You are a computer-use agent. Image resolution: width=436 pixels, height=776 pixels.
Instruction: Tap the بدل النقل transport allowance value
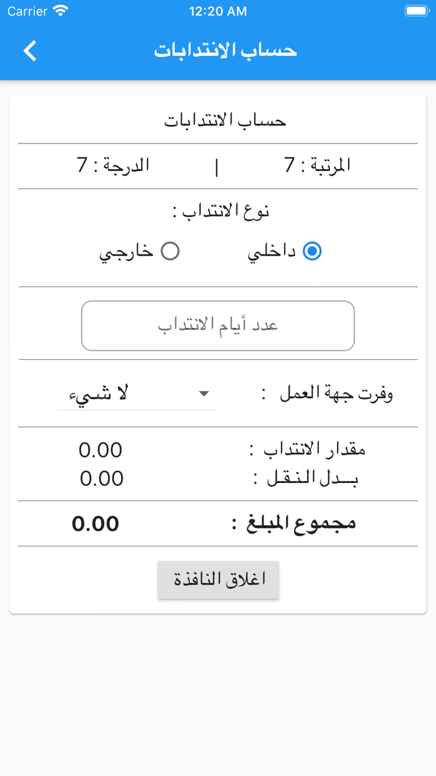(x=101, y=478)
